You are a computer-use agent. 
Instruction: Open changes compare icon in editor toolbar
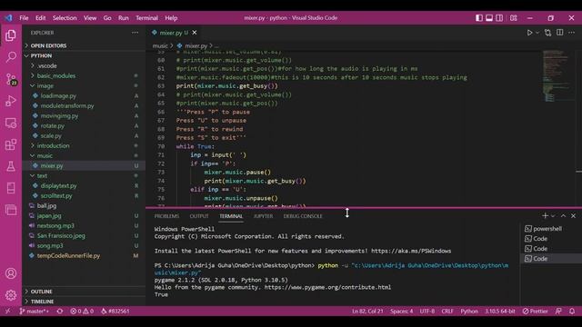(547, 33)
